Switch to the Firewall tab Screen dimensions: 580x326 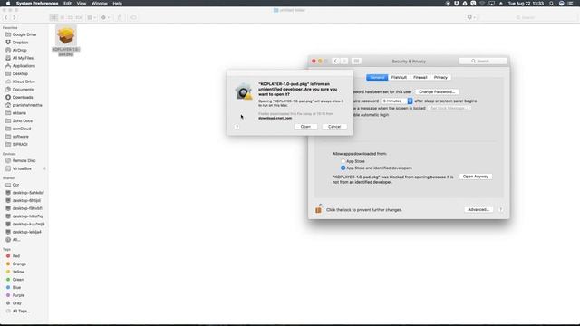point(420,77)
